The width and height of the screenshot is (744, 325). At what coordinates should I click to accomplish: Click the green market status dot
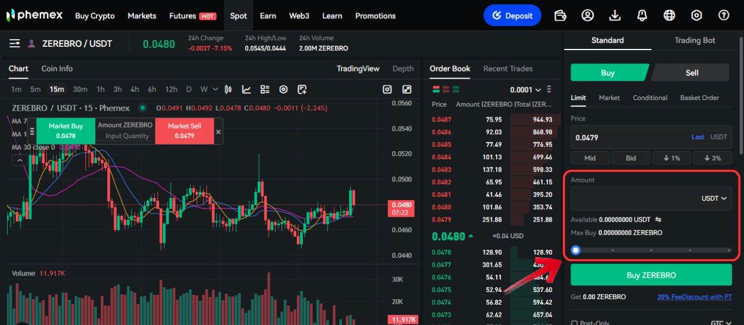pos(143,108)
